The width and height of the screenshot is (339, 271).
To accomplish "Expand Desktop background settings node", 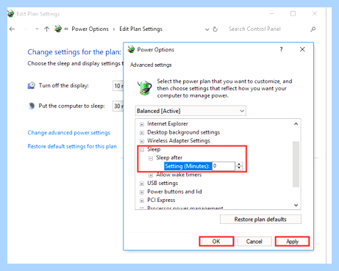I will pyautogui.click(x=142, y=133).
